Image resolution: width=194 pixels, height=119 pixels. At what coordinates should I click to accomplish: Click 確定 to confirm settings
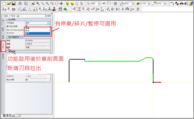(5, 16)
